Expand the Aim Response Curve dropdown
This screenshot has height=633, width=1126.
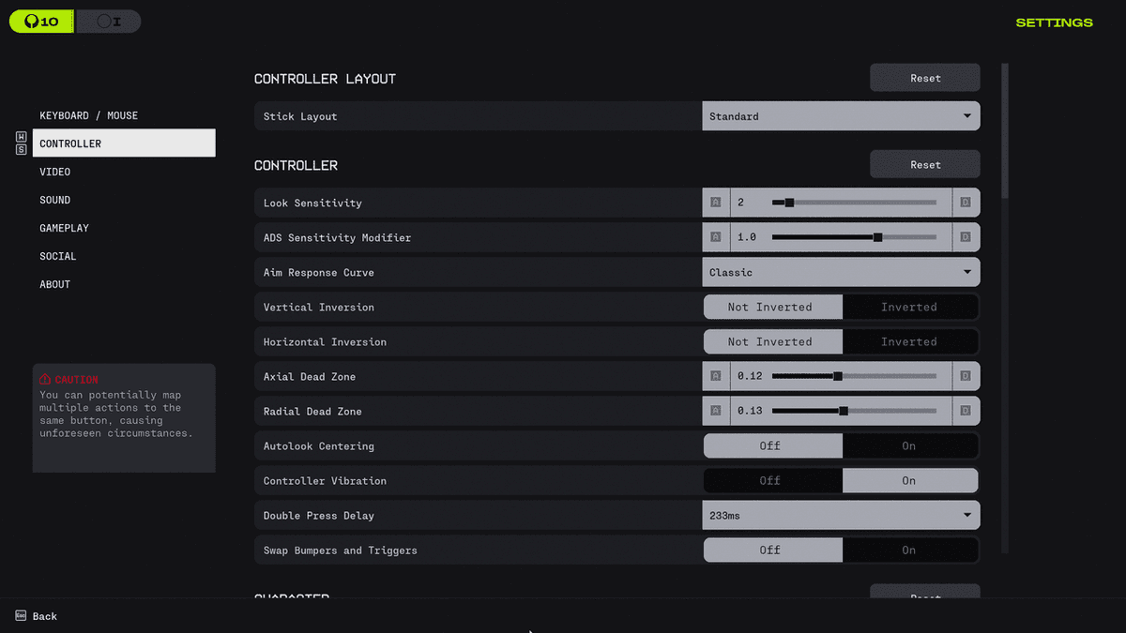pyautogui.click(x=840, y=272)
